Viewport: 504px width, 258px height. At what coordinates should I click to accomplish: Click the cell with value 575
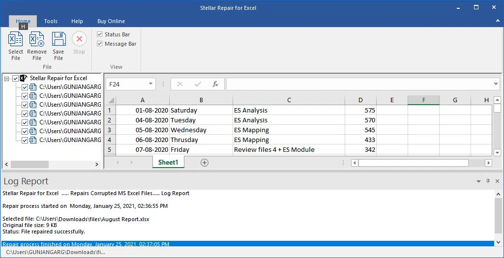pos(360,110)
